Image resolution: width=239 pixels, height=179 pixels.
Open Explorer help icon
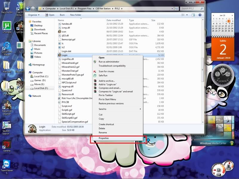200,15
